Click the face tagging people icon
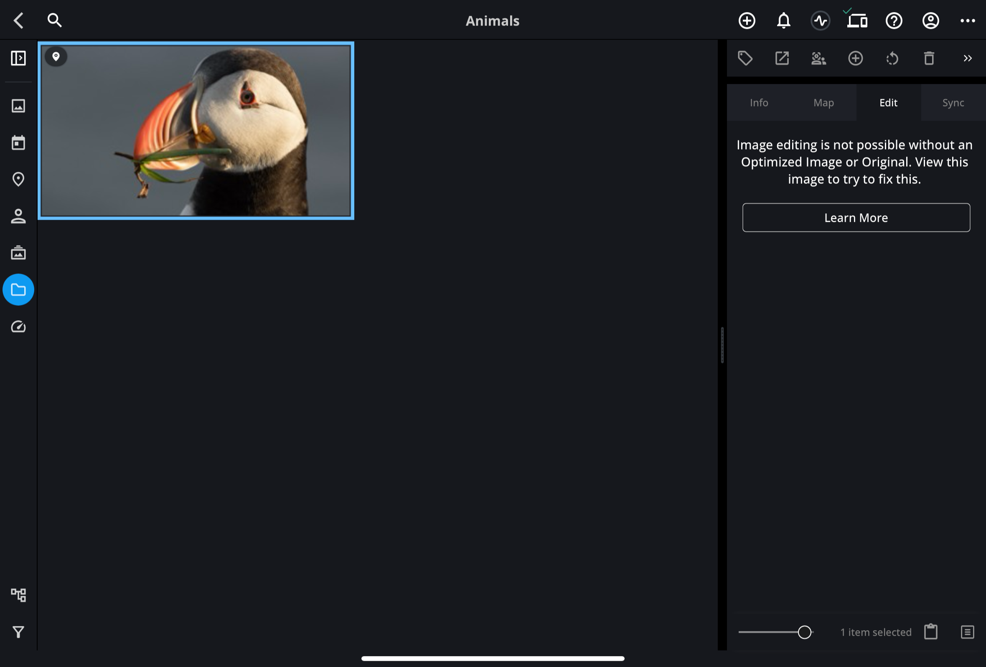 [818, 58]
